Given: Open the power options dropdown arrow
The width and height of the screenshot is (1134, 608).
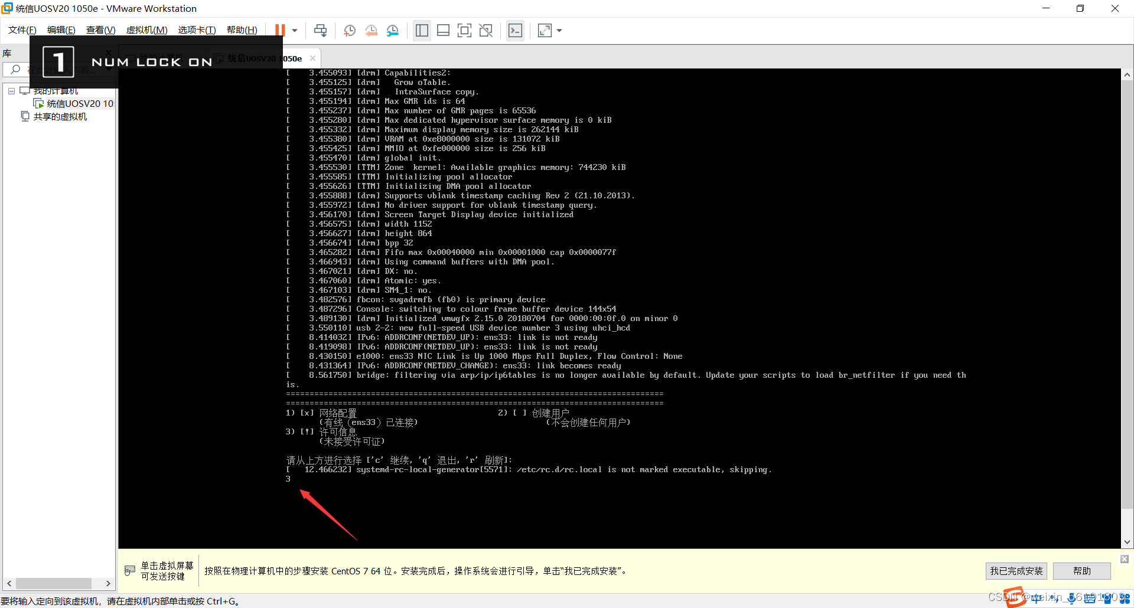Looking at the screenshot, I should pyautogui.click(x=295, y=31).
